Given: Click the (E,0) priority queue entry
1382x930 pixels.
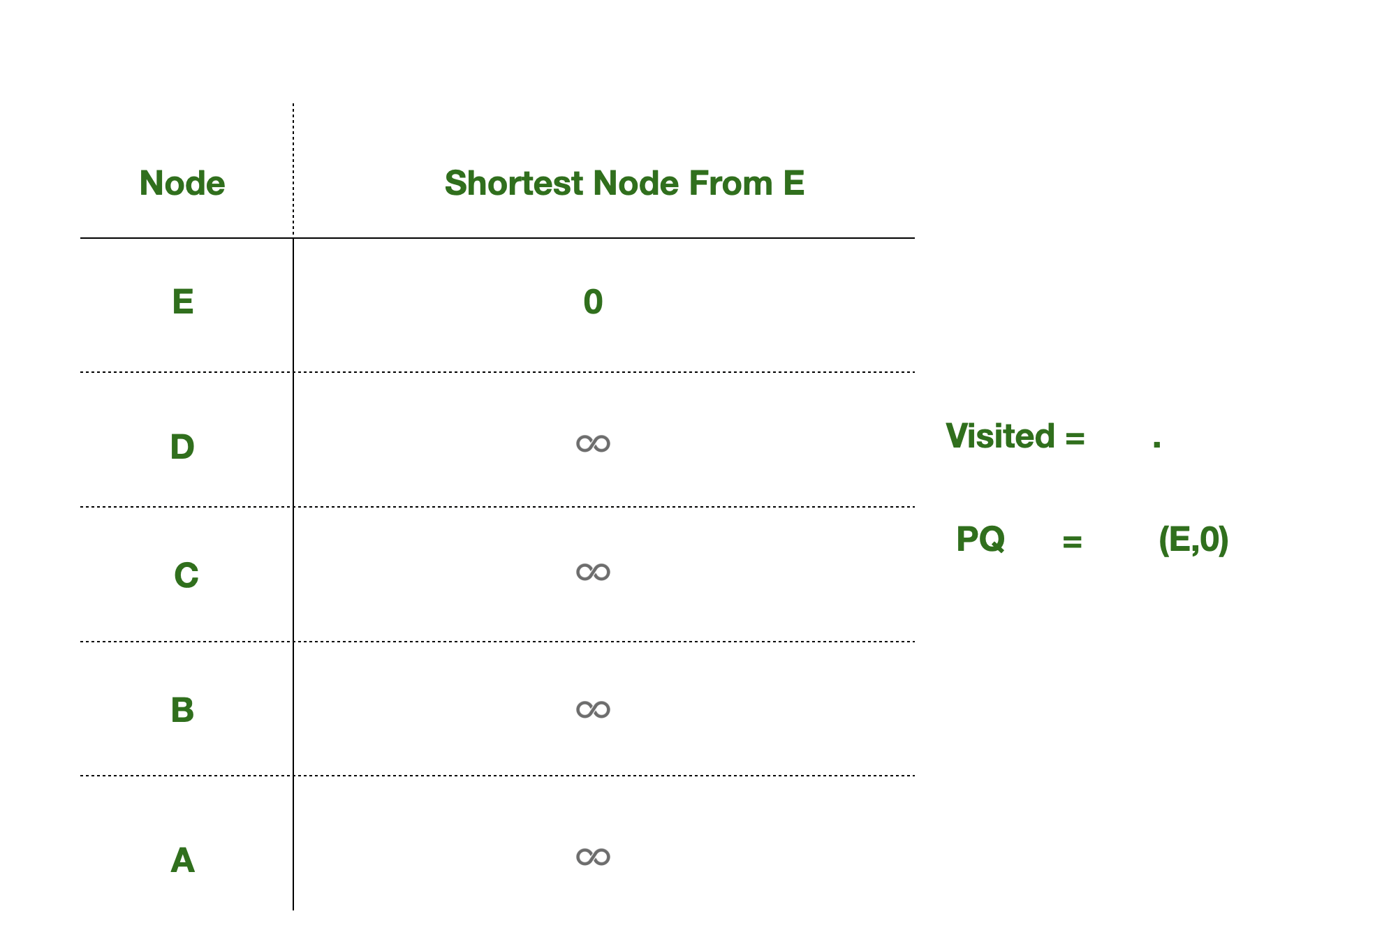Looking at the screenshot, I should 1193,540.
